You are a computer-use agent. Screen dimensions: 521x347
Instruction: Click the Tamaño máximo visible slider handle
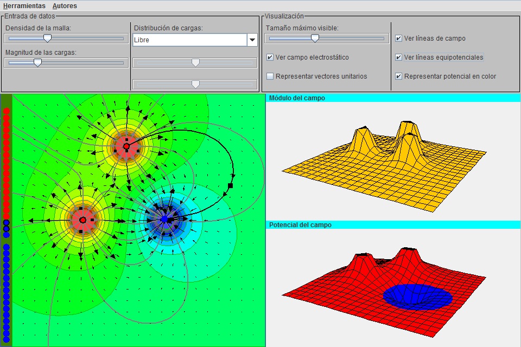click(x=315, y=38)
